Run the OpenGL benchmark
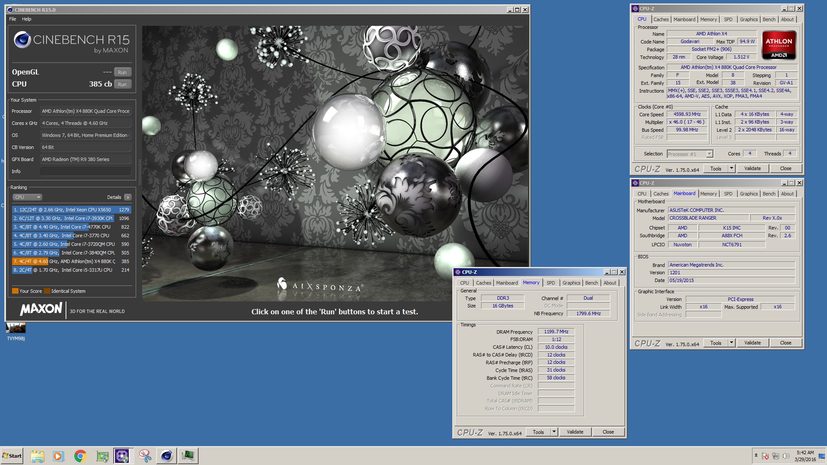This screenshot has height=465, width=827. [122, 72]
